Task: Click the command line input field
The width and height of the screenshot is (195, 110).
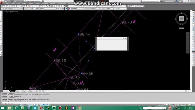Action: (97, 103)
